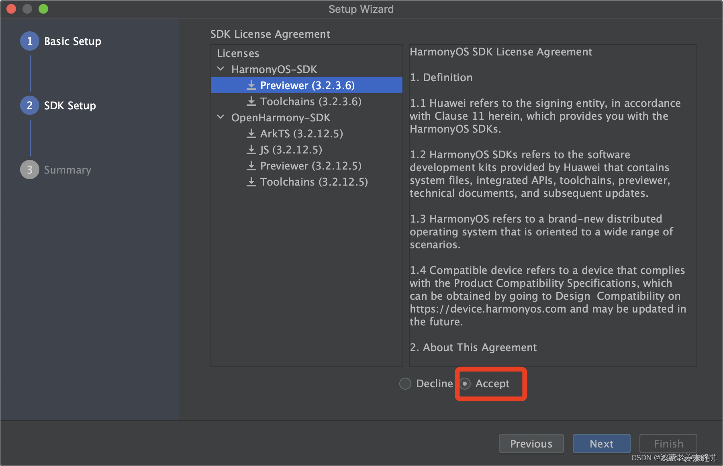This screenshot has width=723, height=466.
Task: Click the download icon beside JS (3.2.12.5)
Action: pyautogui.click(x=251, y=149)
